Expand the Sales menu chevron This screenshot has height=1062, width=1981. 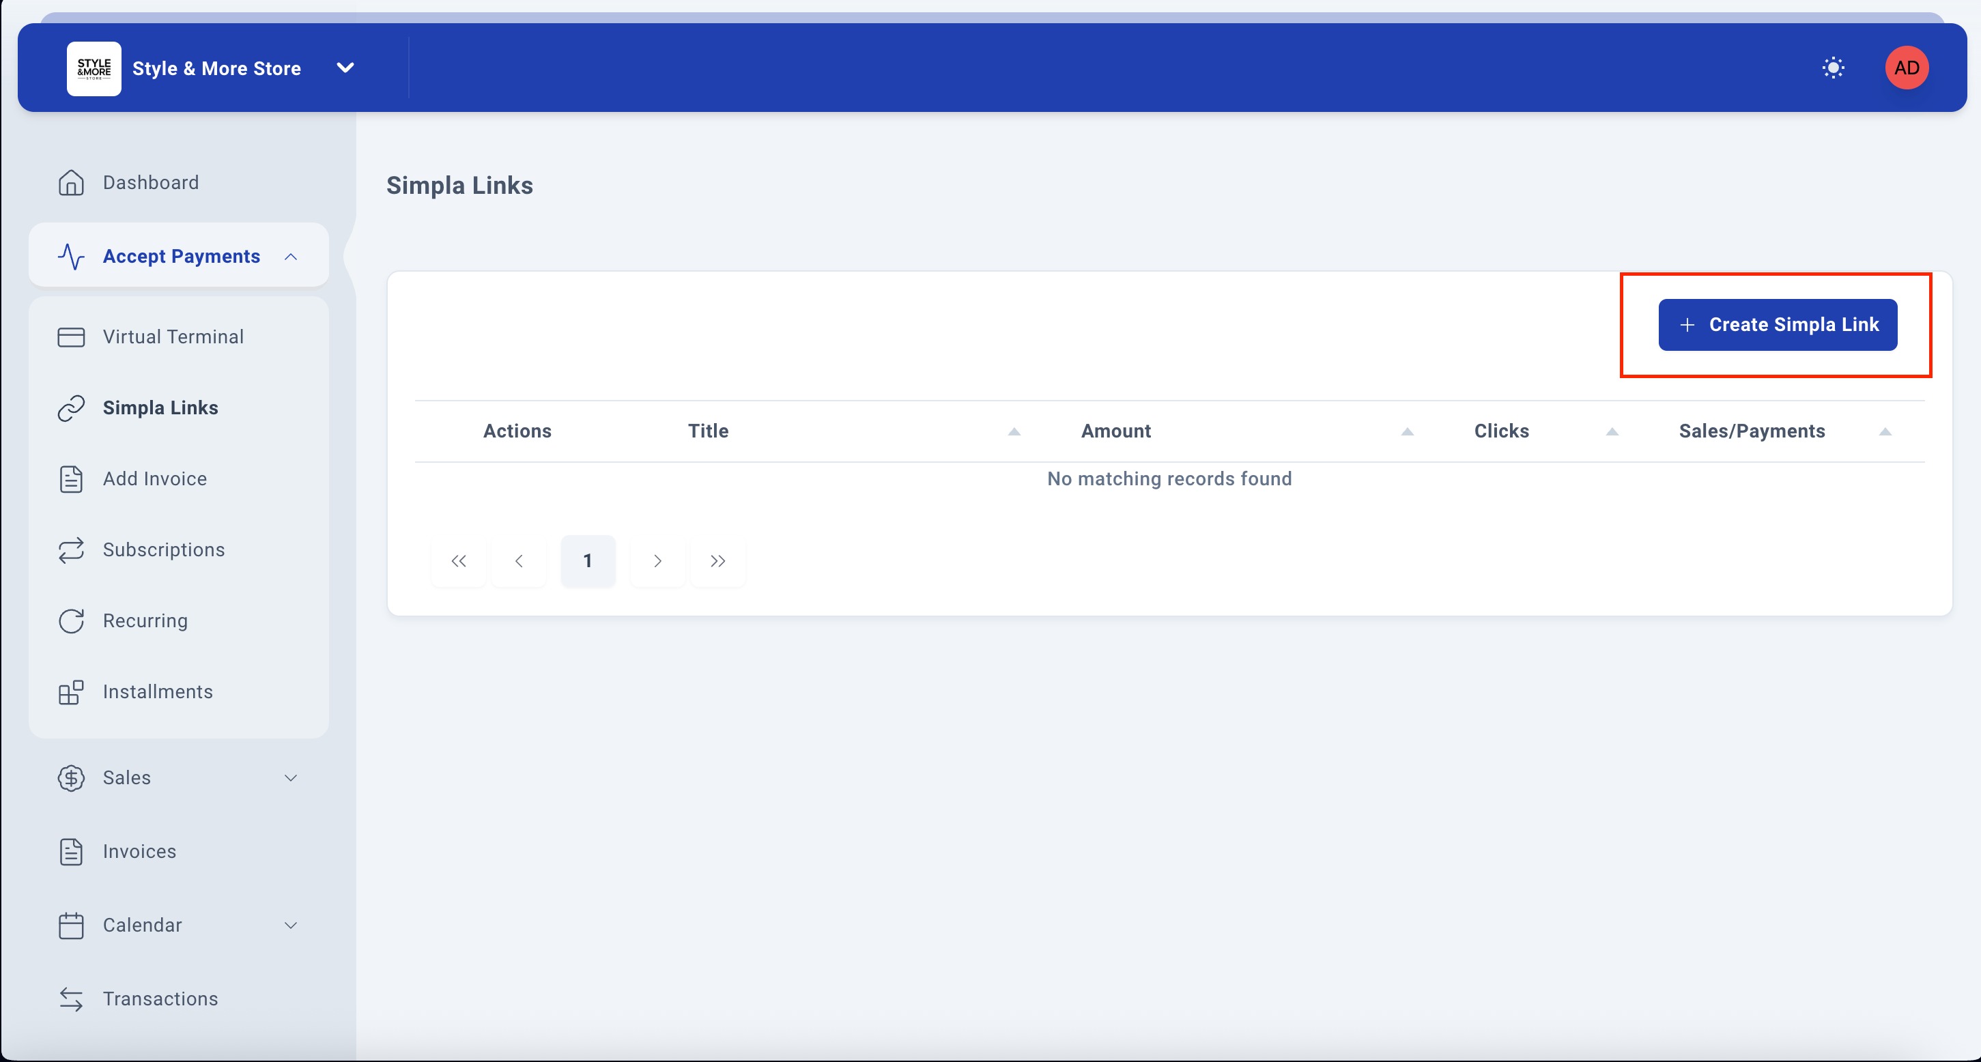point(291,778)
